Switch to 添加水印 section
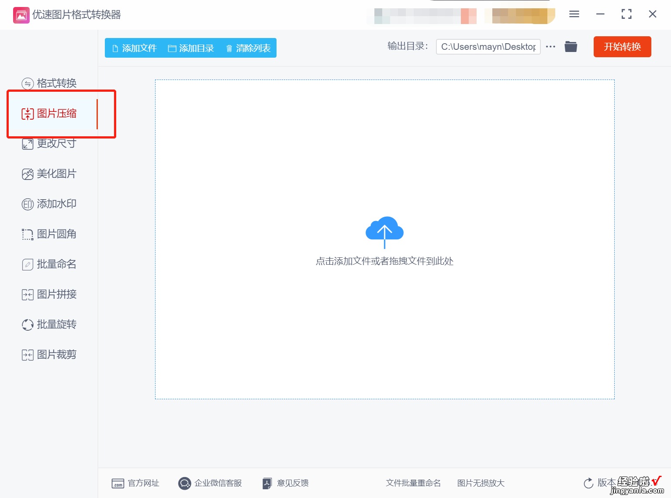 57,204
